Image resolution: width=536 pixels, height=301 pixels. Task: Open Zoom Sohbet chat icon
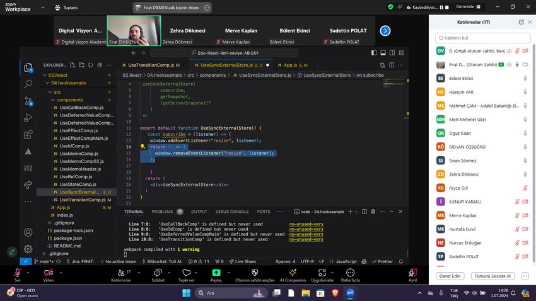(158, 273)
